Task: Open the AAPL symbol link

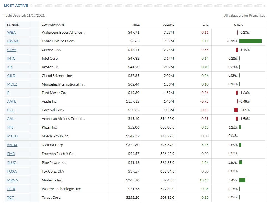Action: pyautogui.click(x=11, y=101)
